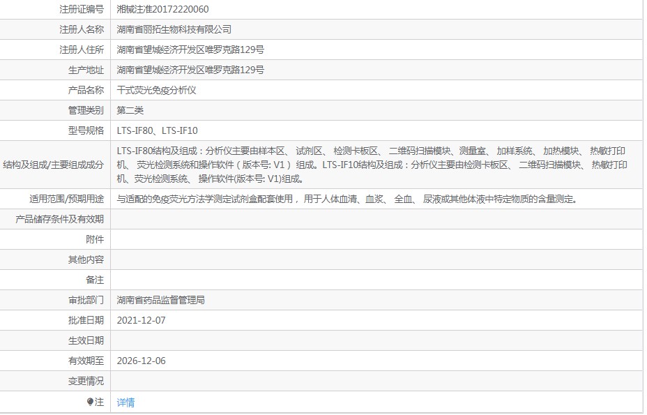Click the bullet icon beside 注 label

pyautogui.click(x=90, y=402)
